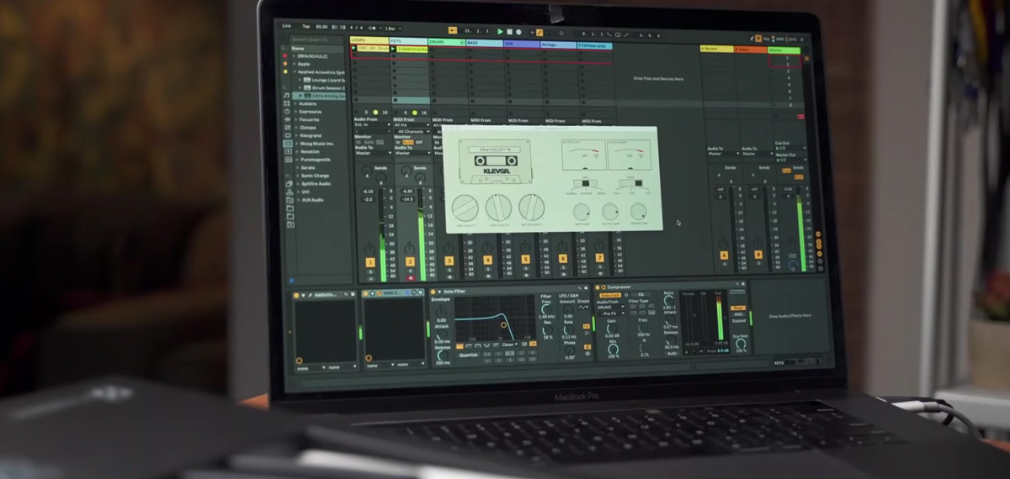Click the Tap tempo button
1010x479 pixels.
point(306,27)
